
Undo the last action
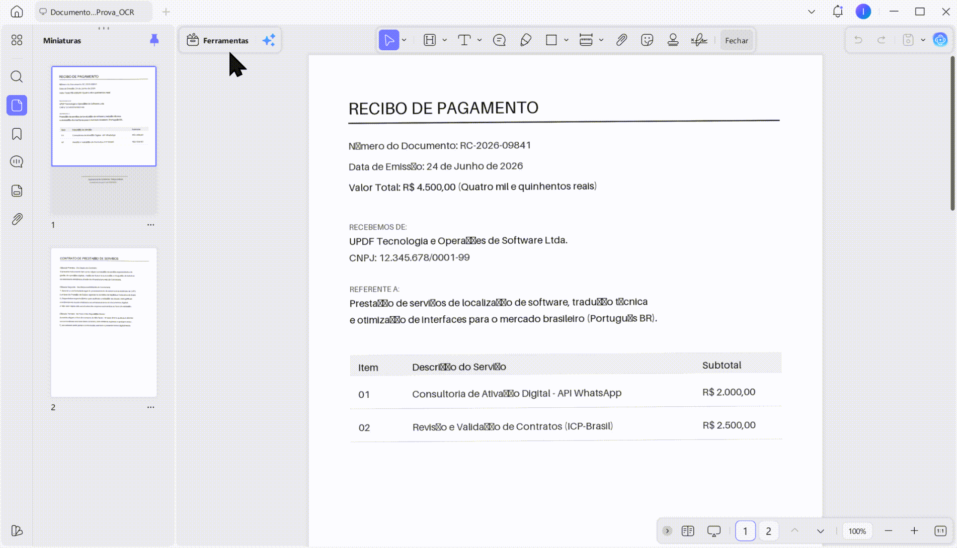click(x=858, y=40)
